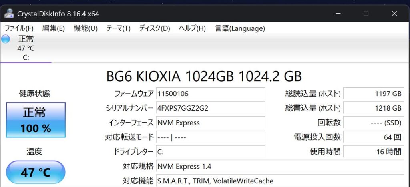Image resolution: width=410 pixels, height=187 pixels.
Task: Open the ヘルプ(H) menu
Action: tap(193, 28)
